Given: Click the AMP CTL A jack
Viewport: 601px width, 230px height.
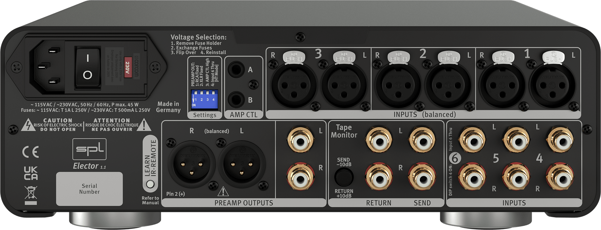Looking at the screenshot, I should (x=235, y=70).
